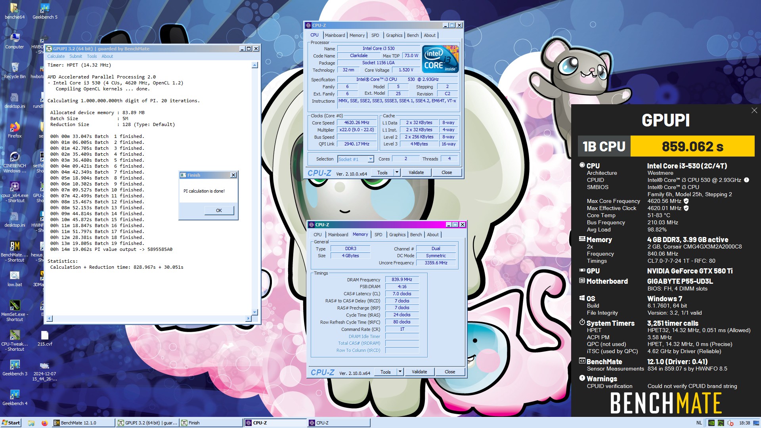Click the system clock showing 18:38
The image size is (761, 428).
click(744, 423)
